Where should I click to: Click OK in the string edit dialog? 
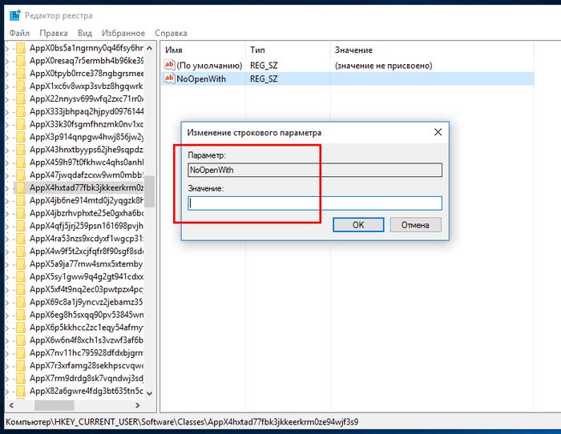tap(358, 225)
